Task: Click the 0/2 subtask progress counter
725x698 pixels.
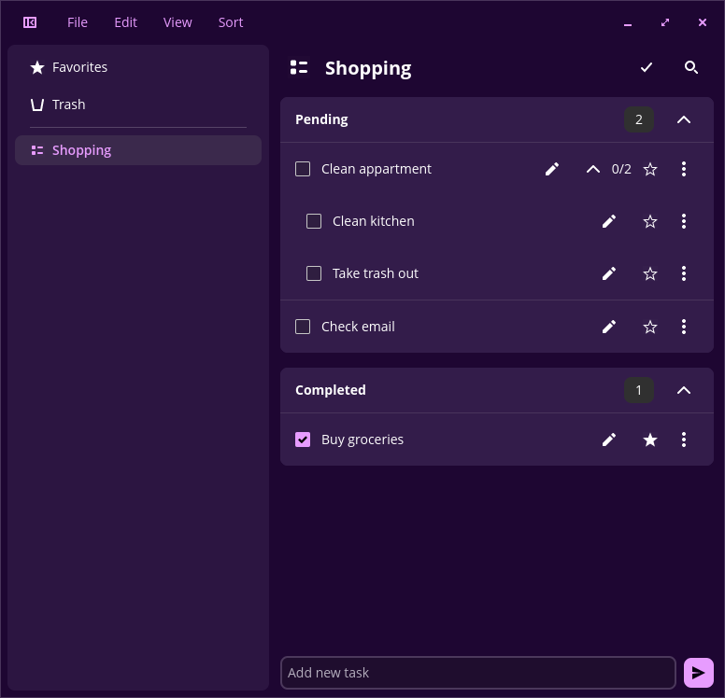Action: [621, 169]
